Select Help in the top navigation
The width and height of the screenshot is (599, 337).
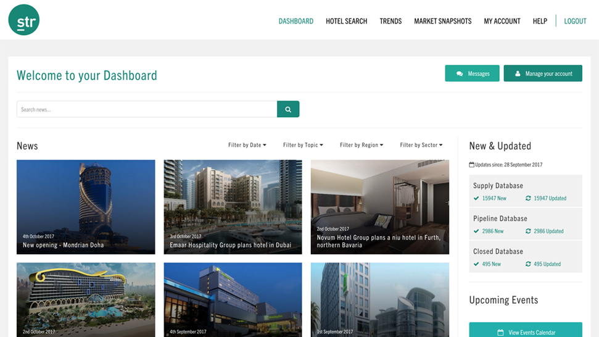click(x=540, y=22)
